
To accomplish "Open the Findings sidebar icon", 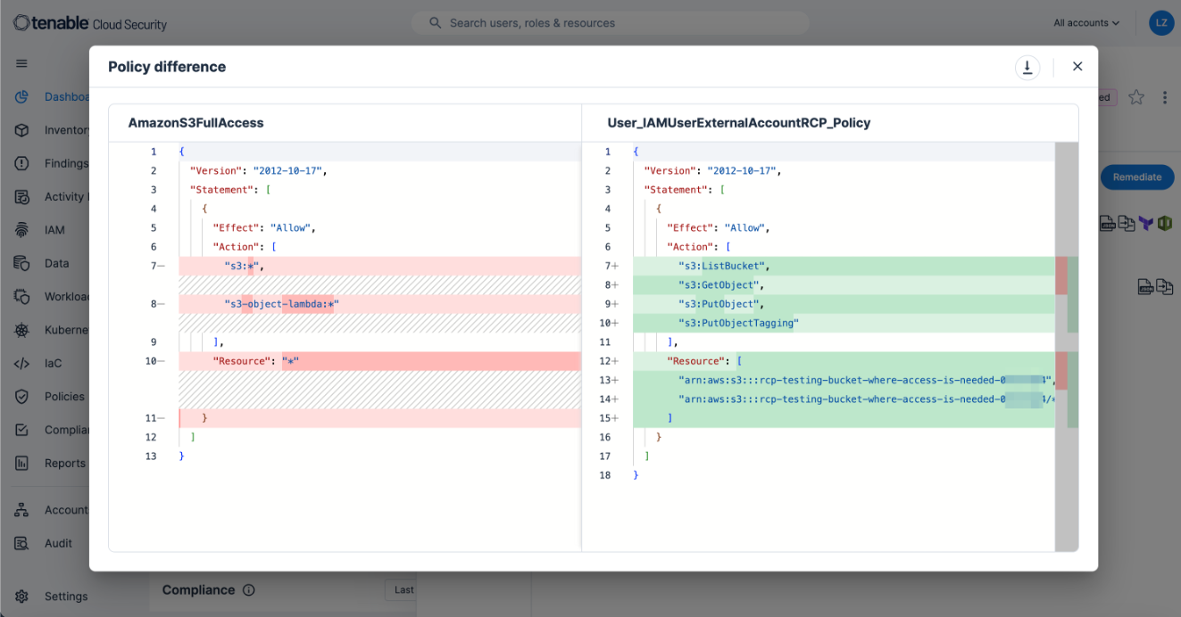I will 22,163.
